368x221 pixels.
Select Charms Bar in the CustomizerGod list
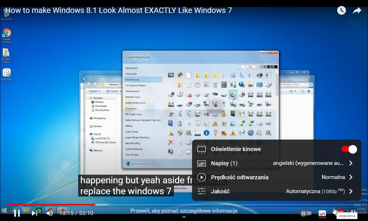(131, 74)
